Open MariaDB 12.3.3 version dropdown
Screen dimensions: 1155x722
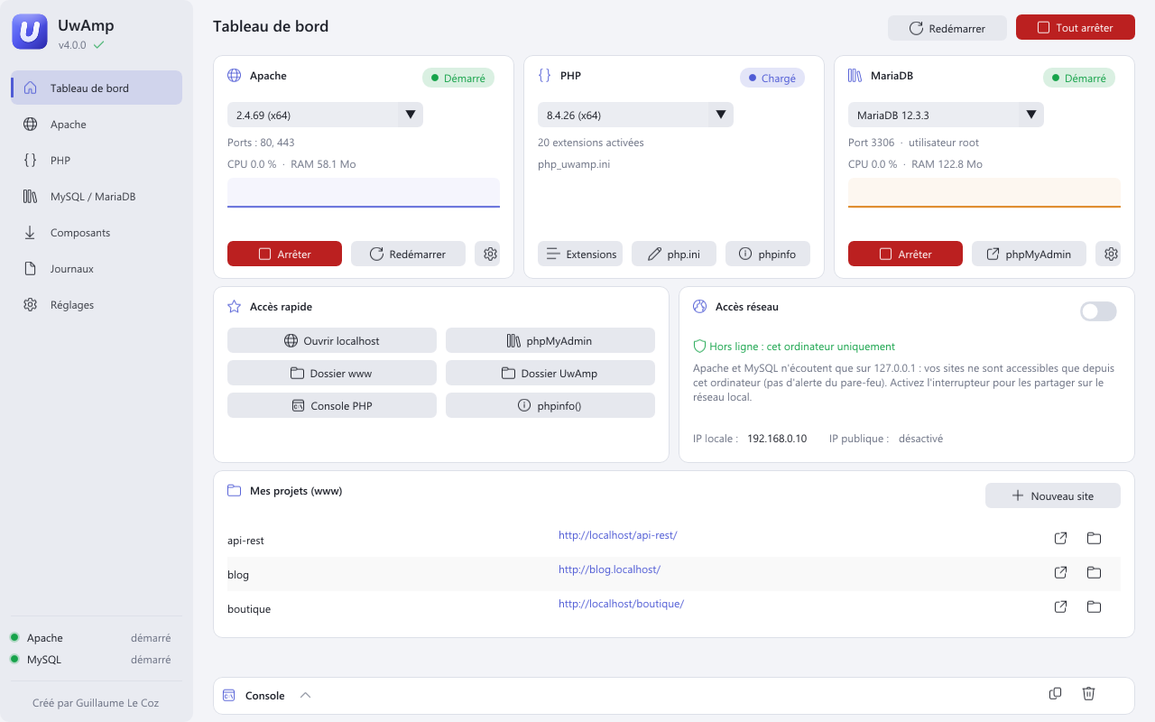coord(946,115)
